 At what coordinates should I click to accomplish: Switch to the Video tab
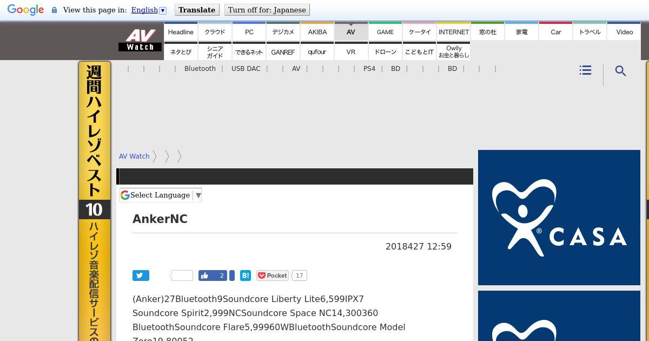tap(624, 31)
